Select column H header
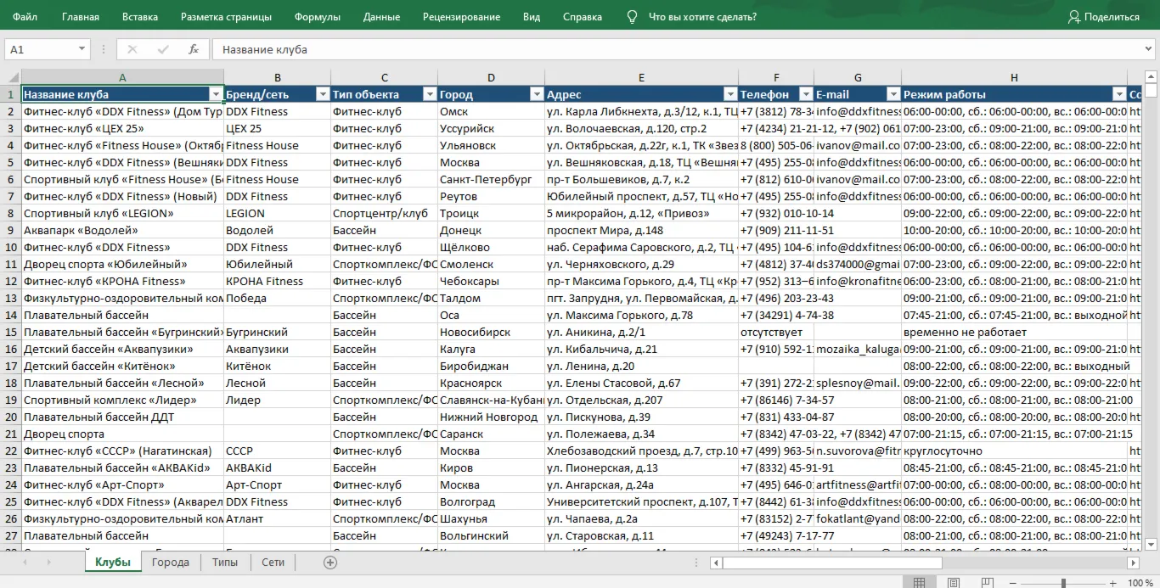The image size is (1160, 588). [x=1014, y=77]
